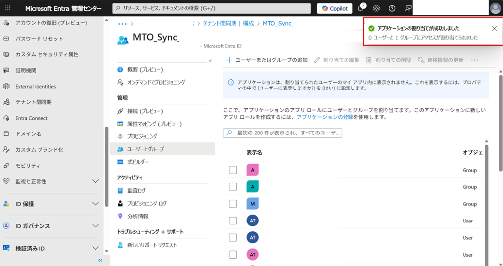
Task: Open オンデマンドでプロビジョニング menu item
Action: click(156, 82)
